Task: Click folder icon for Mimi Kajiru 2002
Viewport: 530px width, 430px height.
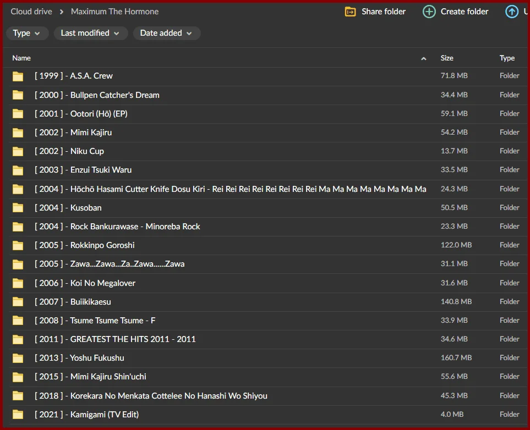Action: 18,133
